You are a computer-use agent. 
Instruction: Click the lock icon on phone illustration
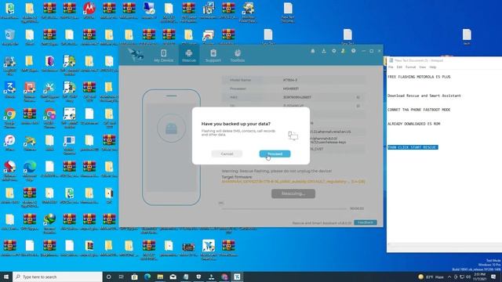pos(171,128)
